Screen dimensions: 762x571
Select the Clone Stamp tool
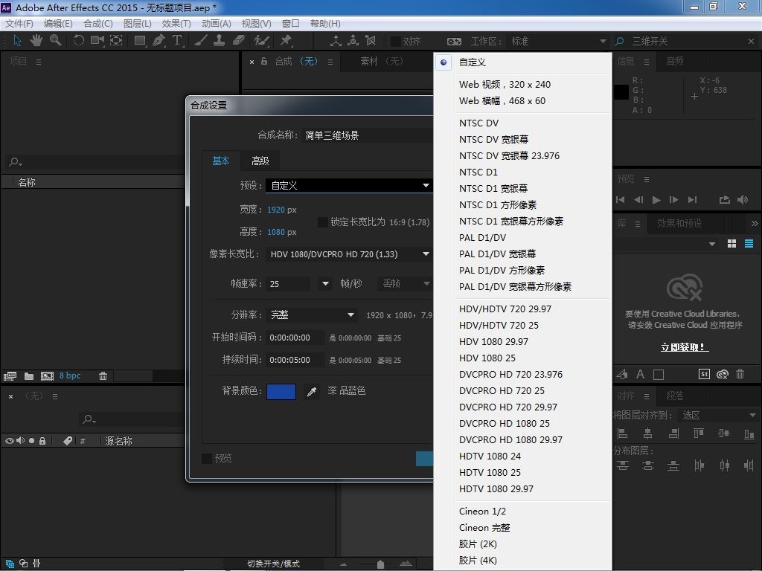click(x=220, y=40)
